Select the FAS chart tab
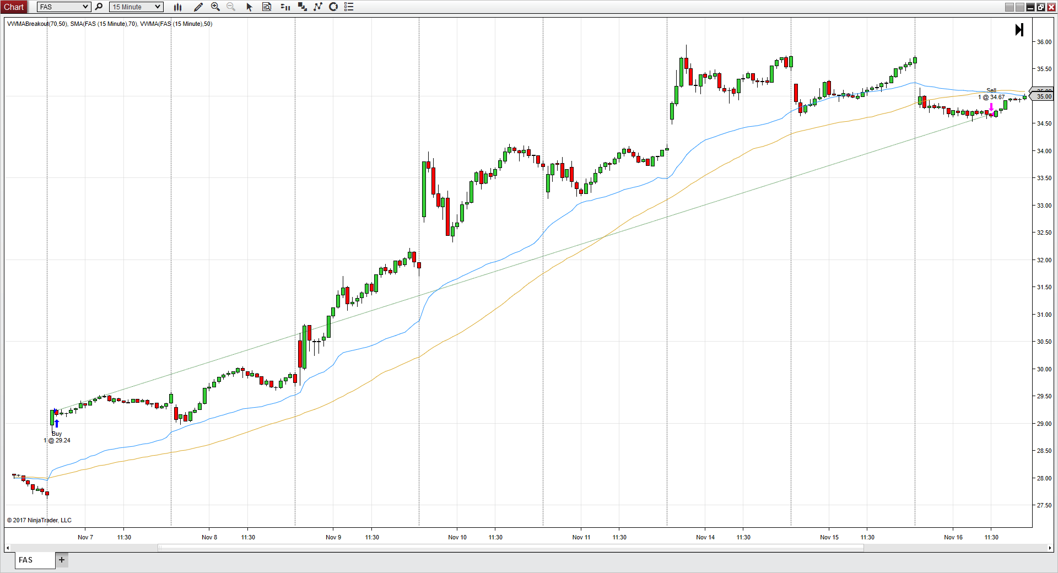 35,560
